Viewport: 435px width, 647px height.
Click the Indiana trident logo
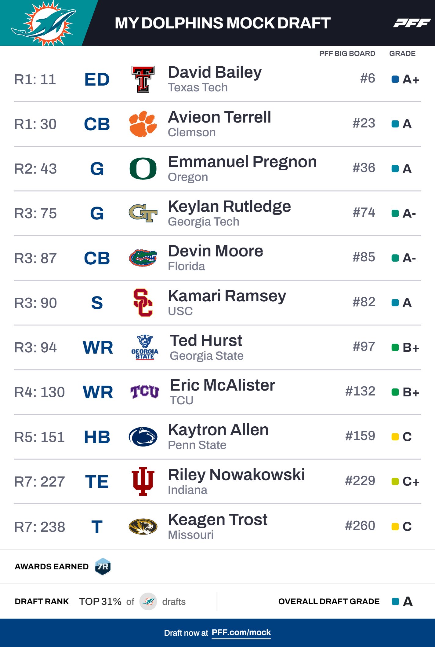[x=143, y=481]
